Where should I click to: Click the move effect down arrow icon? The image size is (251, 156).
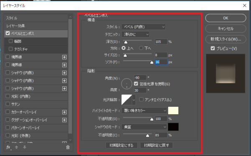(25, 147)
